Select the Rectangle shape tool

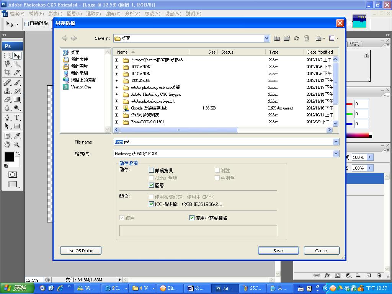tap(17, 126)
